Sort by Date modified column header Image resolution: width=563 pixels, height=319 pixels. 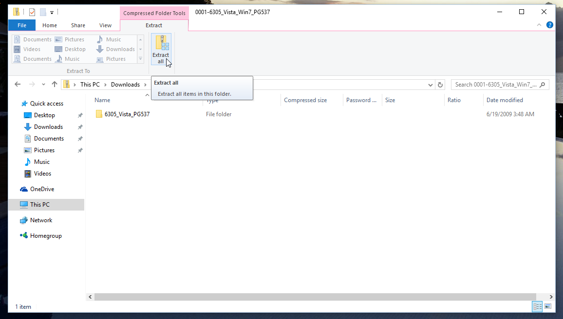click(505, 100)
